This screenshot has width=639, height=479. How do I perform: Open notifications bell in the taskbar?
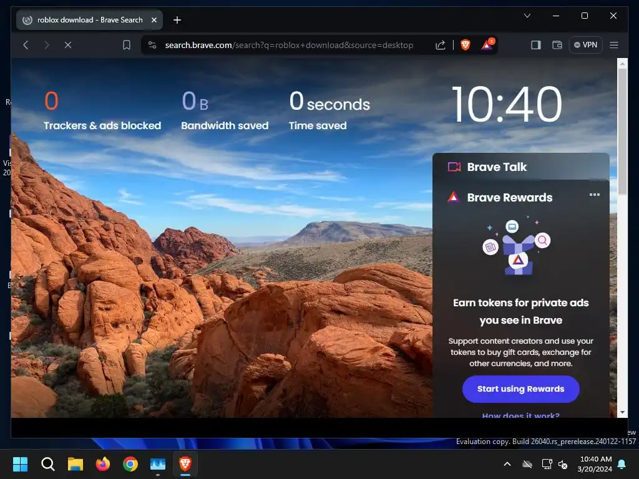[x=622, y=464]
